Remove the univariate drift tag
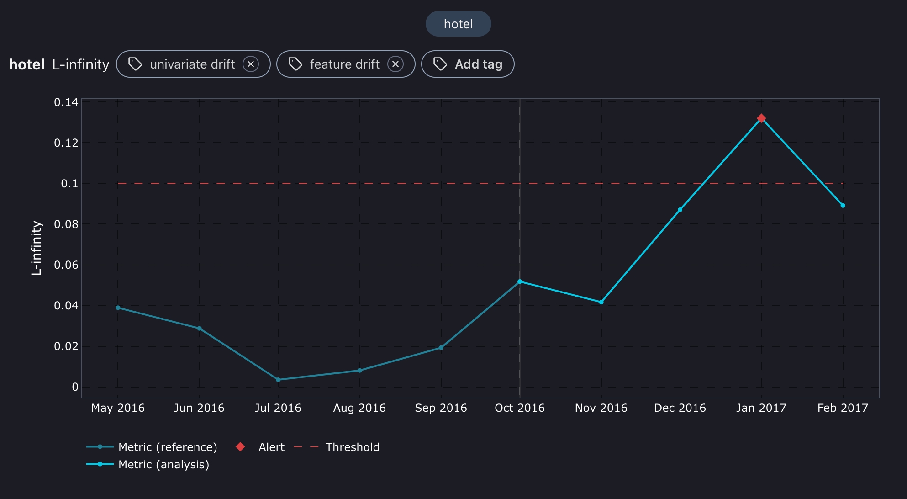907x499 pixels. tap(250, 64)
